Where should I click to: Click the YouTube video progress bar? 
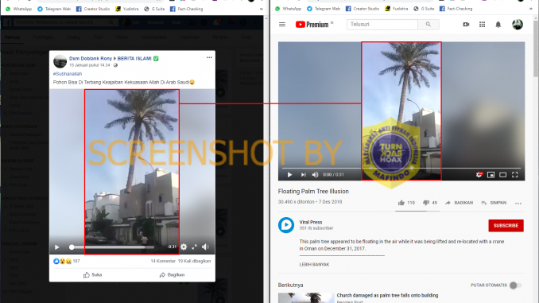[x=401, y=168]
